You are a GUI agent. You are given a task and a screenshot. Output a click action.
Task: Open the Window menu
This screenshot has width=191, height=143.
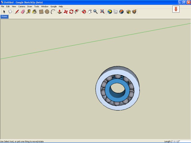45,7
